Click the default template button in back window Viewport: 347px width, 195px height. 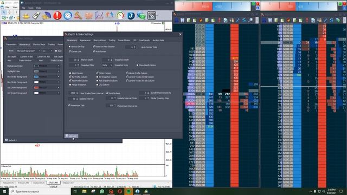click(11, 140)
